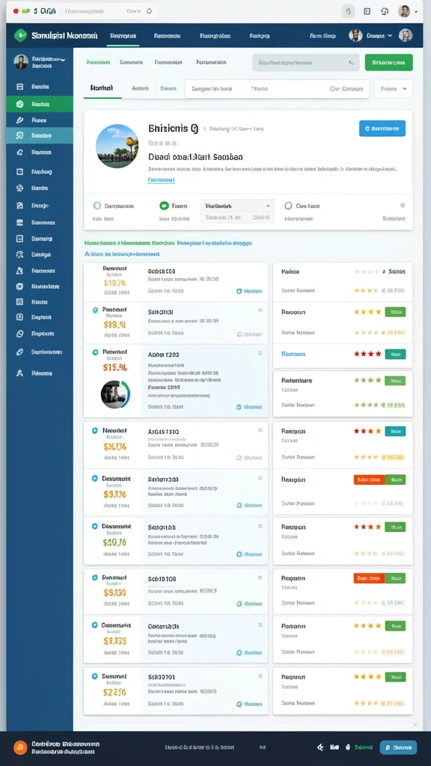431x766 pixels.
Task: Click the blue button in the profile card
Action: (x=382, y=129)
